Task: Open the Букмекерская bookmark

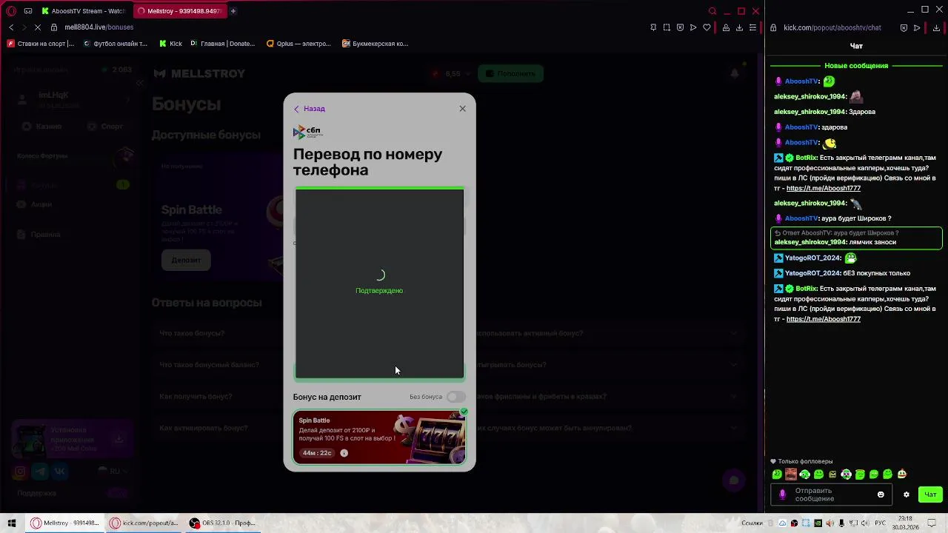Action: 375,44
